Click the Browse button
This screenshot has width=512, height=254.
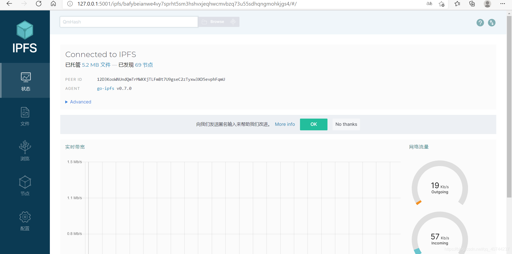pyautogui.click(x=213, y=22)
